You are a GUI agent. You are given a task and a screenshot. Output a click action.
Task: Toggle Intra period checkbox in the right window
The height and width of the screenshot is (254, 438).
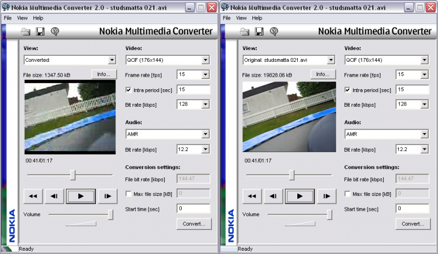(x=348, y=90)
